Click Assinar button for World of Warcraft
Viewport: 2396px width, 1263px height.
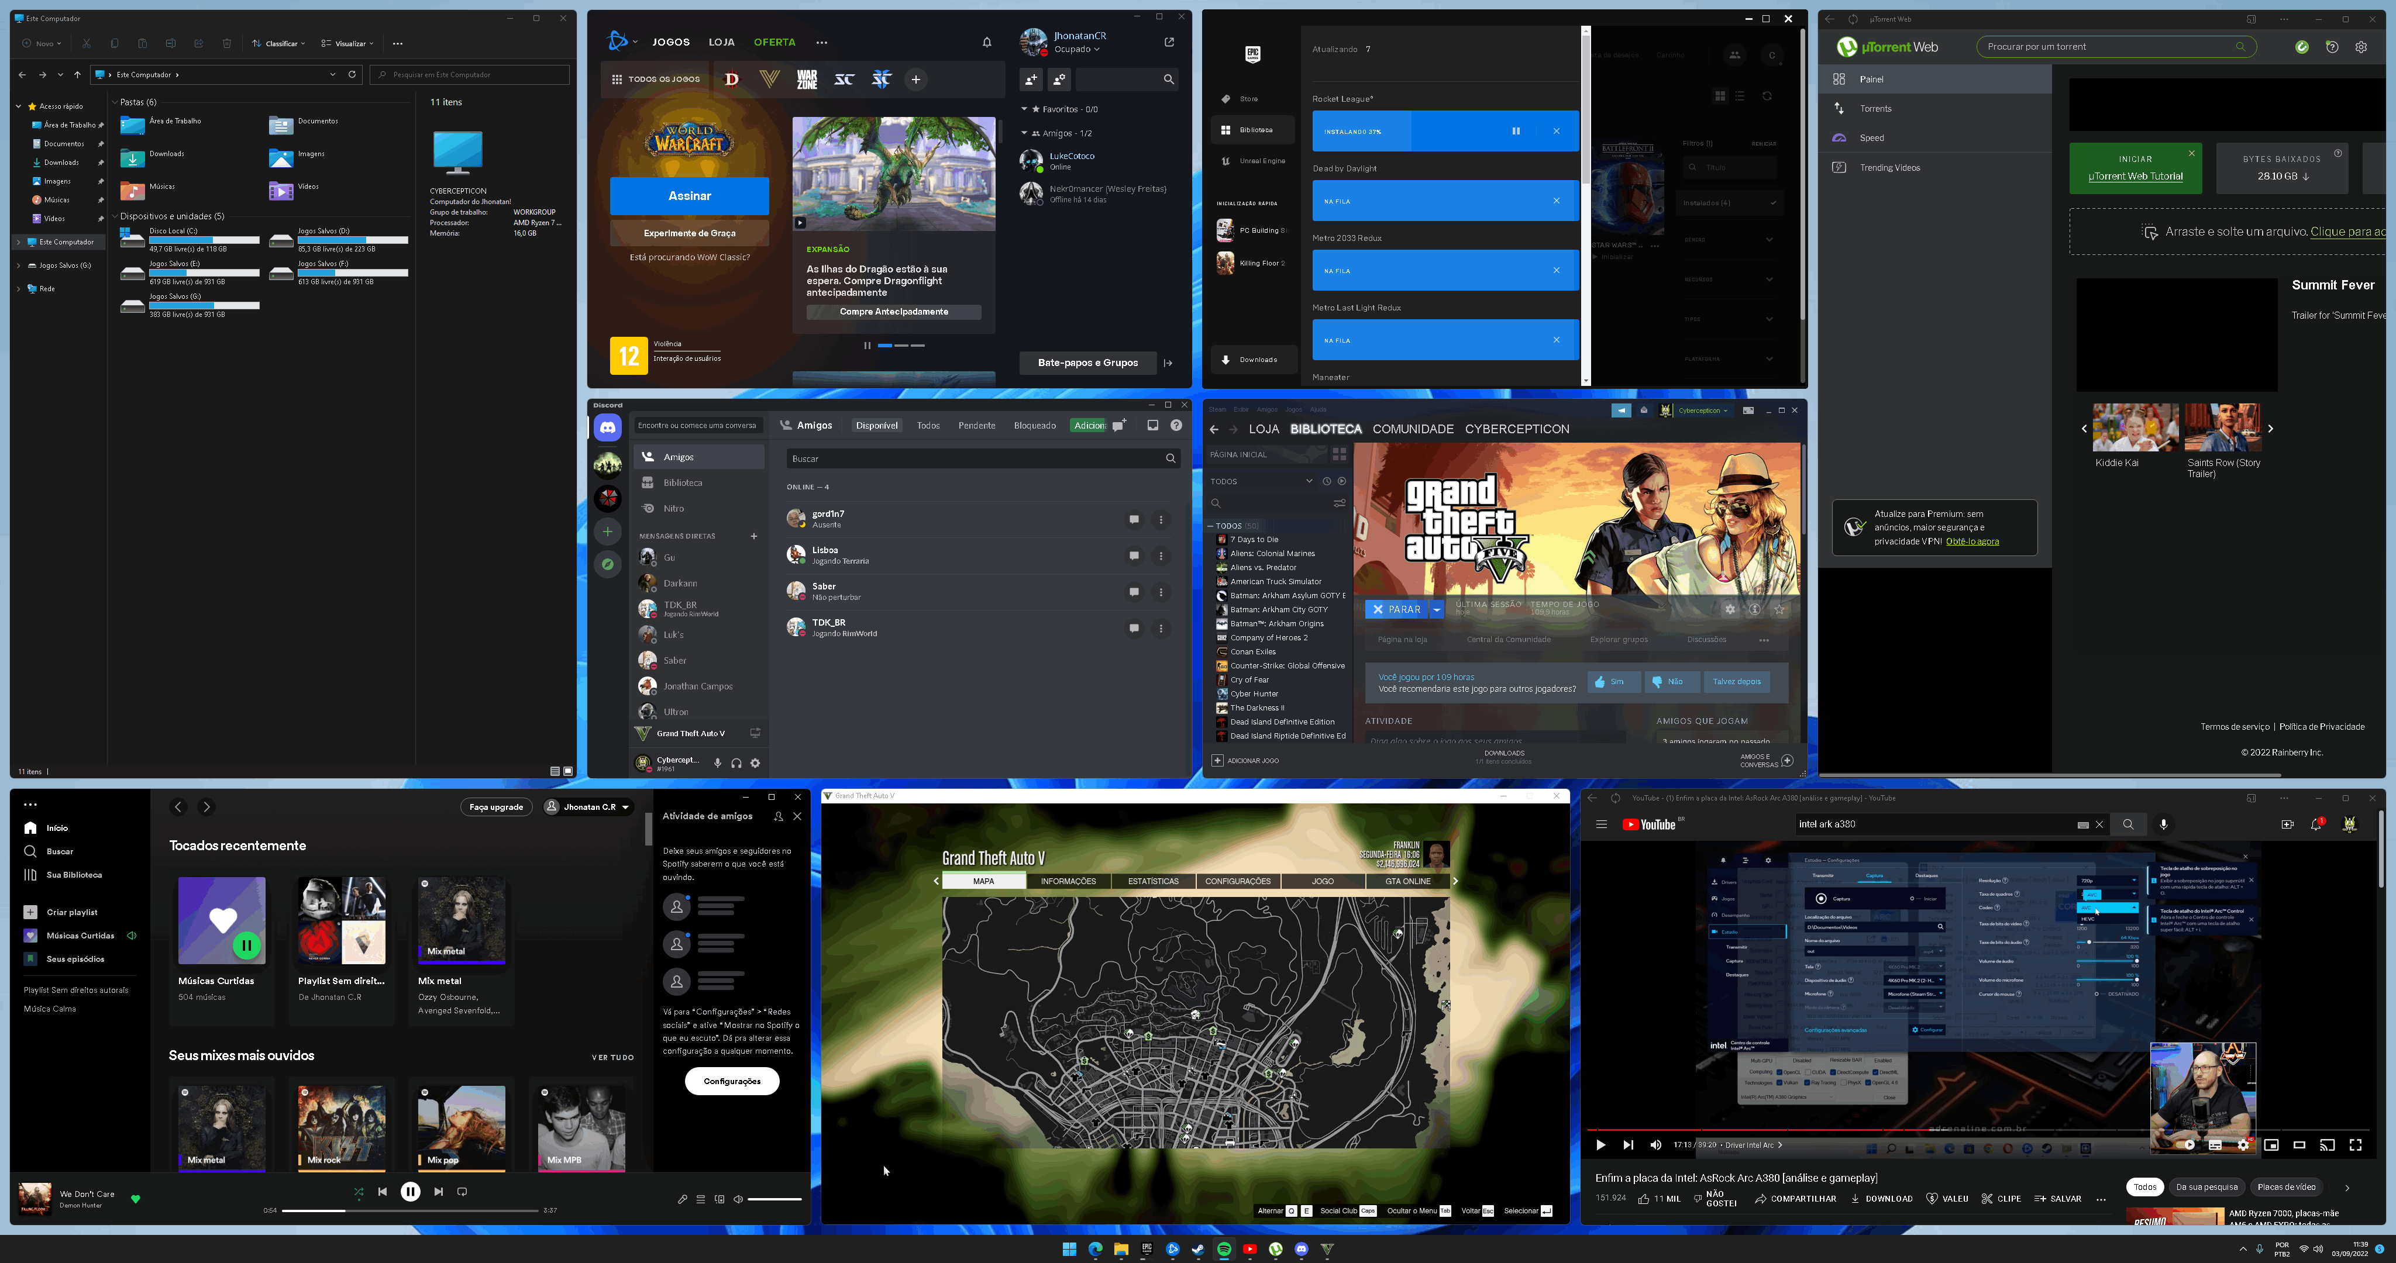point(689,196)
